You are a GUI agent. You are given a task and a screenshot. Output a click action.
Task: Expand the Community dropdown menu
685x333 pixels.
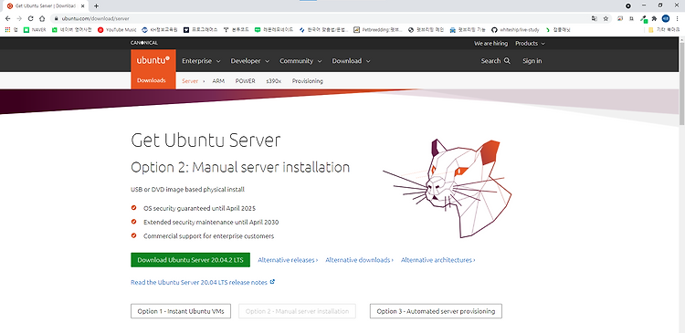pyautogui.click(x=300, y=60)
